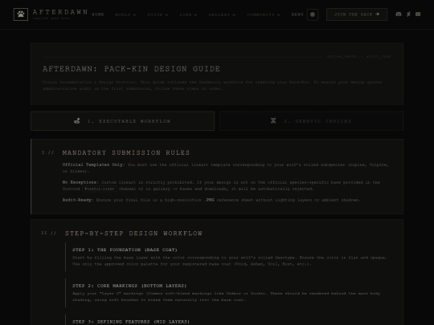
Task: Open the email envelope icon
Action: [x=418, y=14]
